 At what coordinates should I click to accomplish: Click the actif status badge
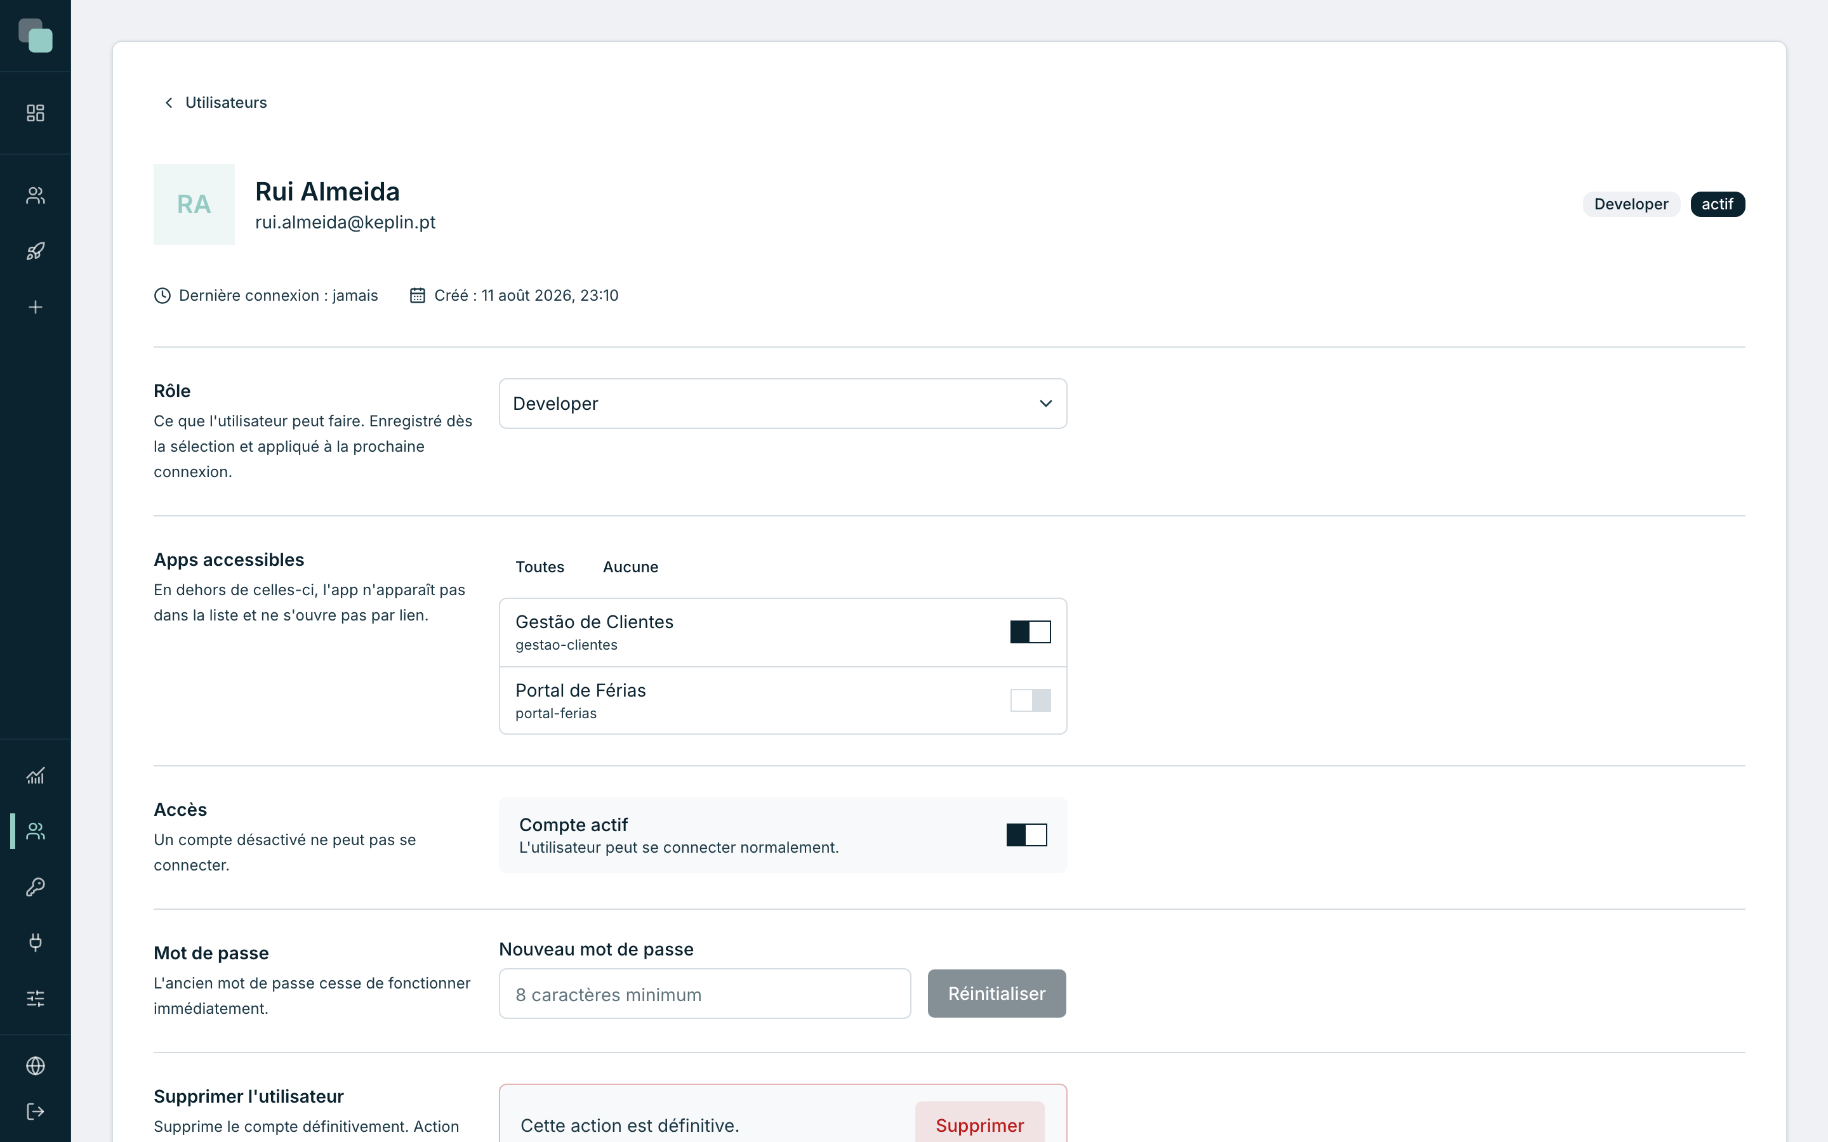1718,204
